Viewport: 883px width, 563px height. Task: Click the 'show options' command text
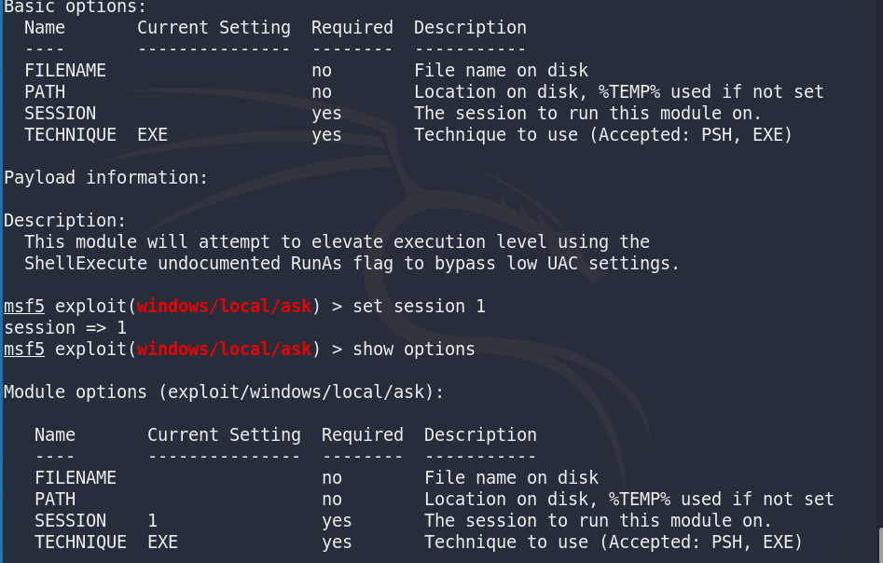[414, 349]
